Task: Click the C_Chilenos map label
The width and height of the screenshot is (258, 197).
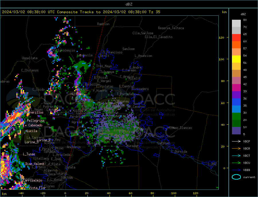Action: pos(30,70)
